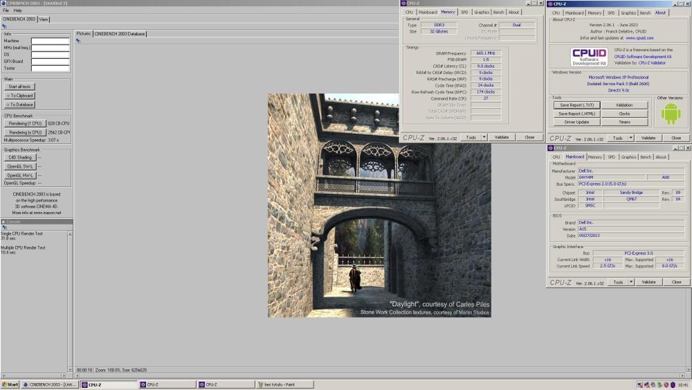
Task: Select the Bench tab in CPU-Z About window
Action: click(x=645, y=12)
